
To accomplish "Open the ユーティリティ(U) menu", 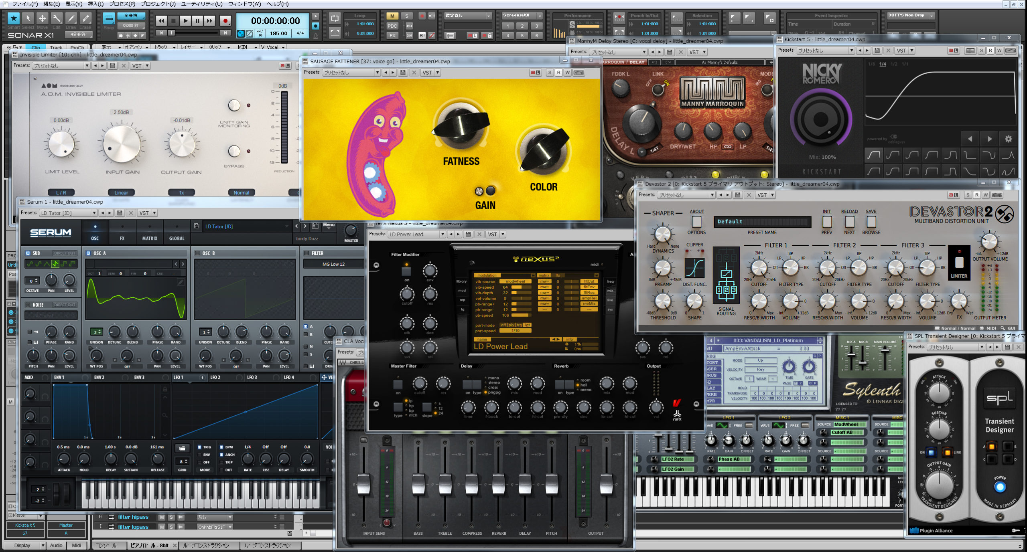I will click(202, 4).
